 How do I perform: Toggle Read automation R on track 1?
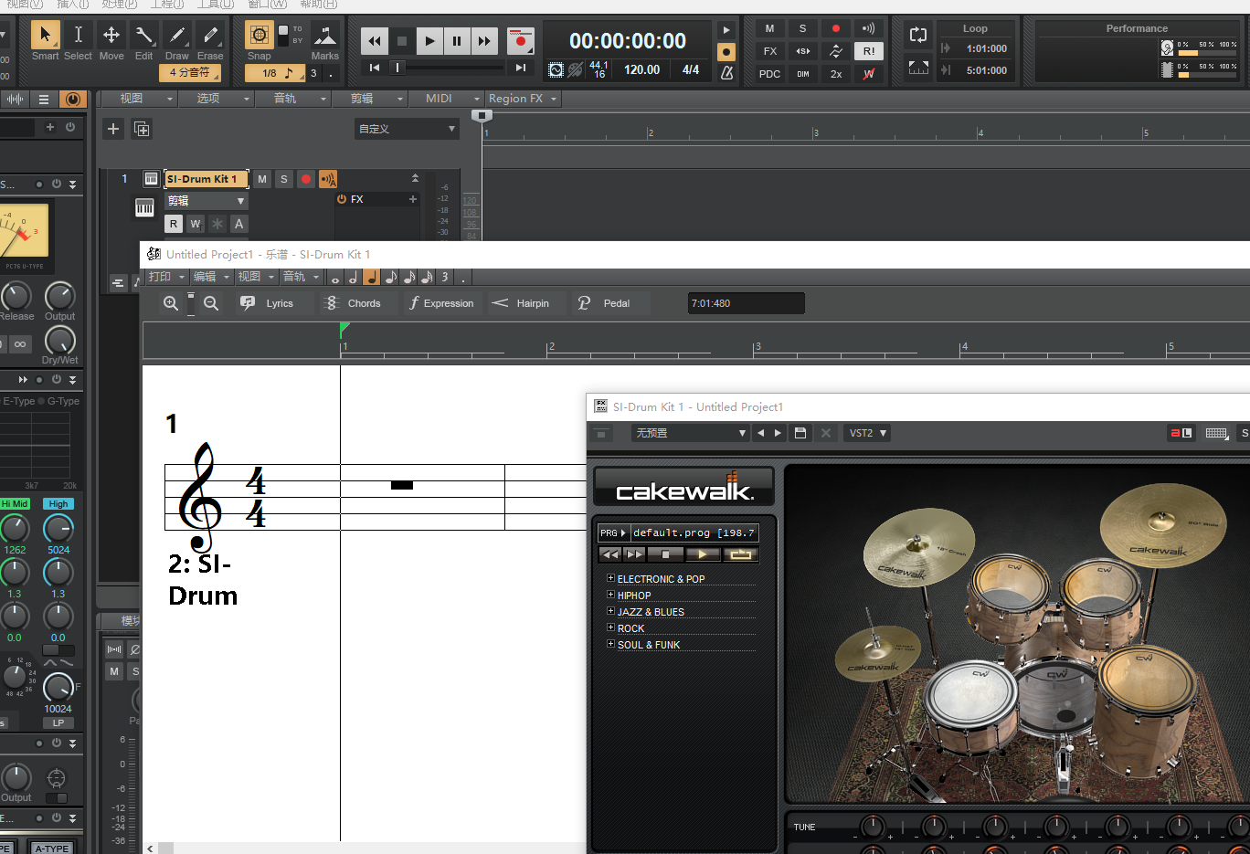click(174, 224)
